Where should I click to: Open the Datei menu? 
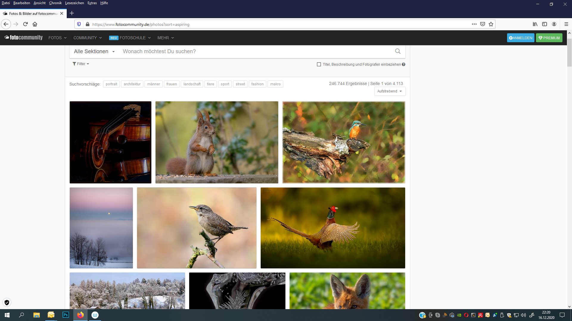point(6,3)
